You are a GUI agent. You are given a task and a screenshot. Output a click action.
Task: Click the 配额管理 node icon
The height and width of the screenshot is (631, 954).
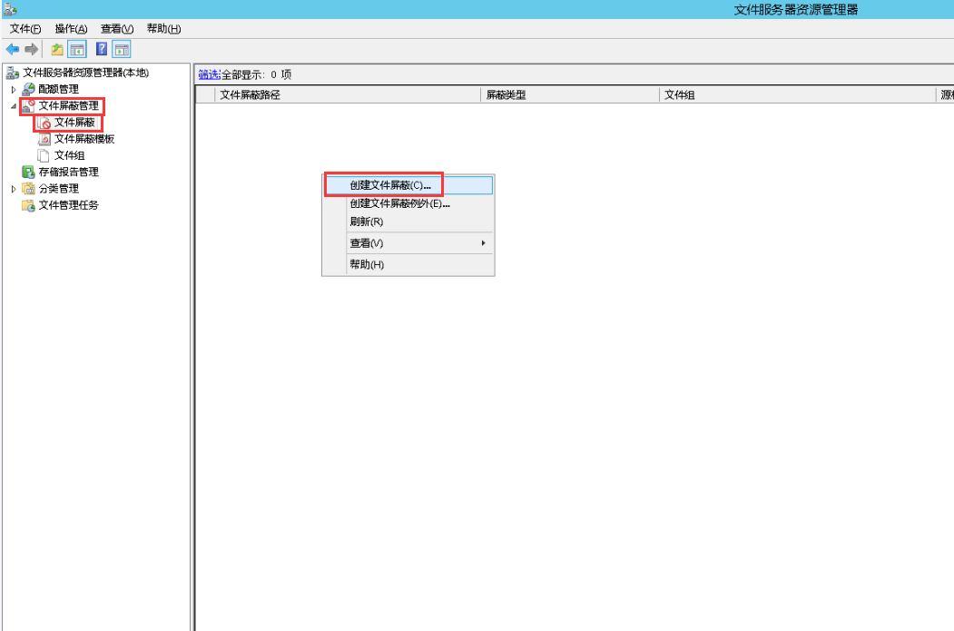tap(28, 90)
